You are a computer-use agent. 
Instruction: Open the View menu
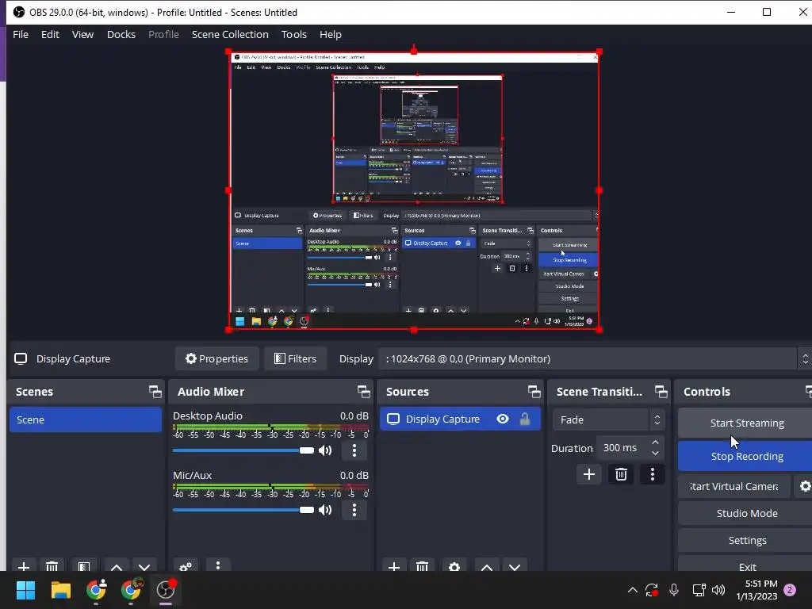click(x=82, y=34)
